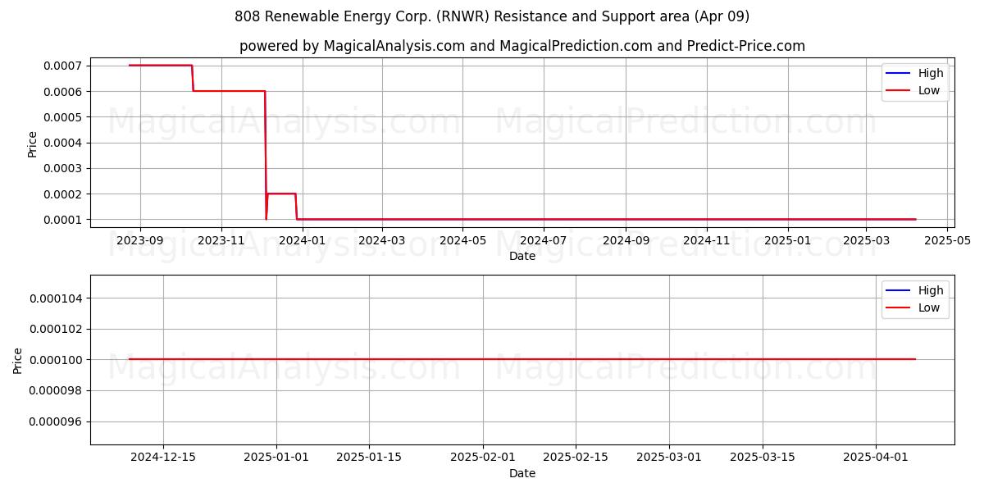Click the upper chart 'Price' axis label
The height and width of the screenshot is (492, 984).
(x=33, y=143)
